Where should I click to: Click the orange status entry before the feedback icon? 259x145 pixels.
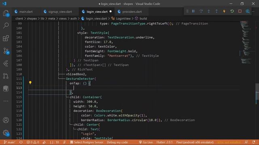(229, 142)
